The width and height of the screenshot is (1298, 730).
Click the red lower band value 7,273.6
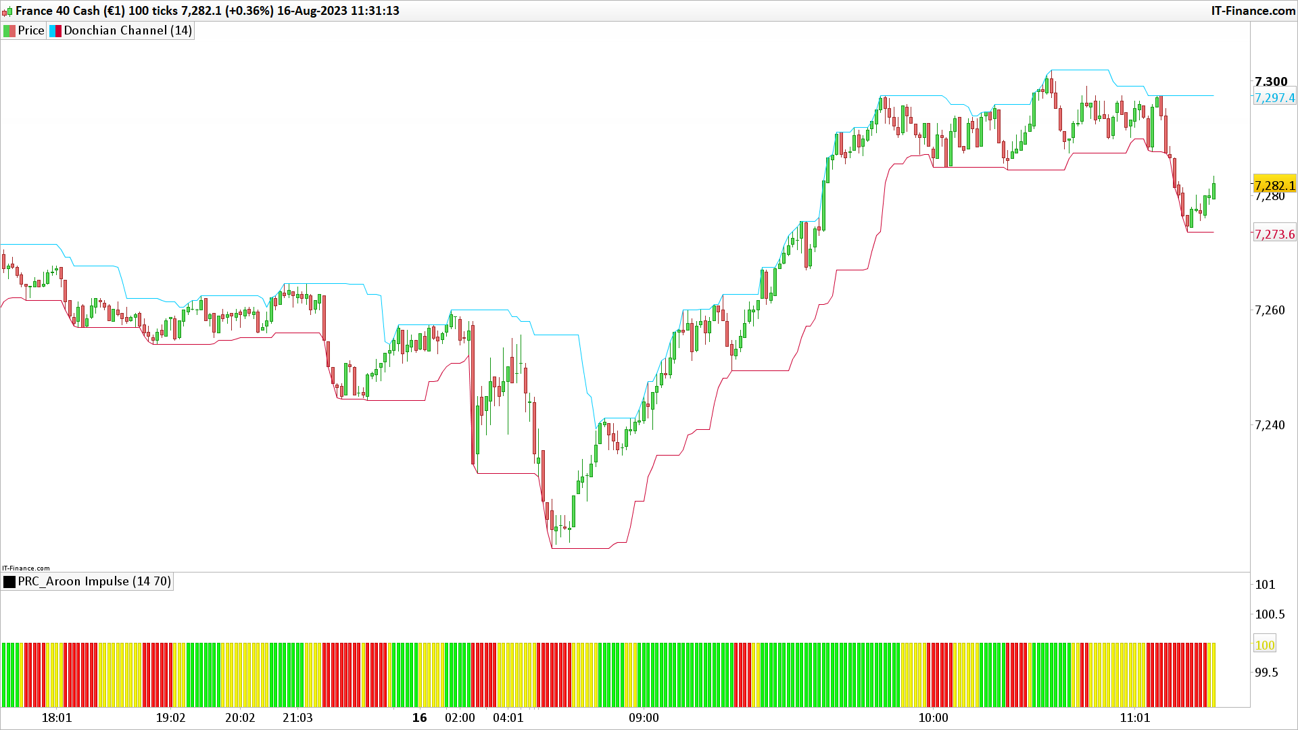pos(1274,235)
